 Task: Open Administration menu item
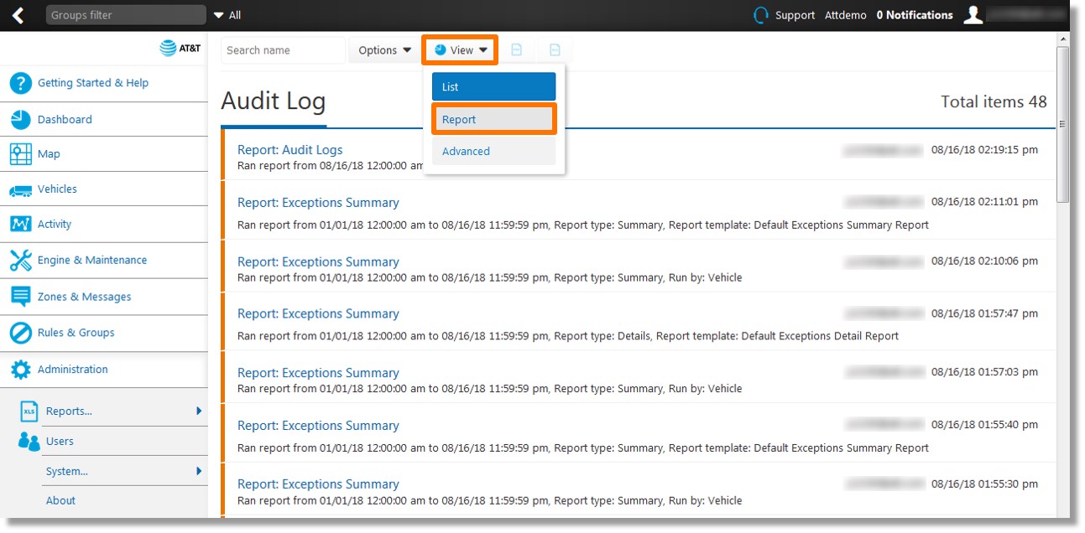[72, 370]
